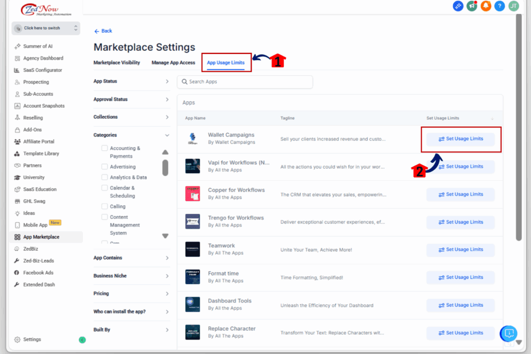Image resolution: width=531 pixels, height=354 pixels.
Task: Expand App Contains filter
Action: pyautogui.click(x=131, y=258)
